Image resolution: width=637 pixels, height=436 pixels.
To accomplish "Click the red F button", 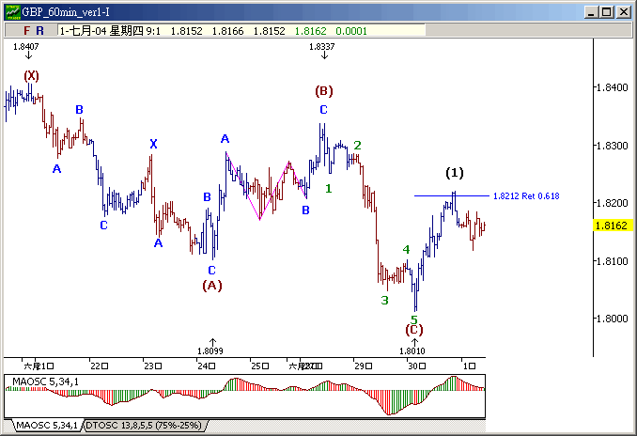I will pos(27,31).
